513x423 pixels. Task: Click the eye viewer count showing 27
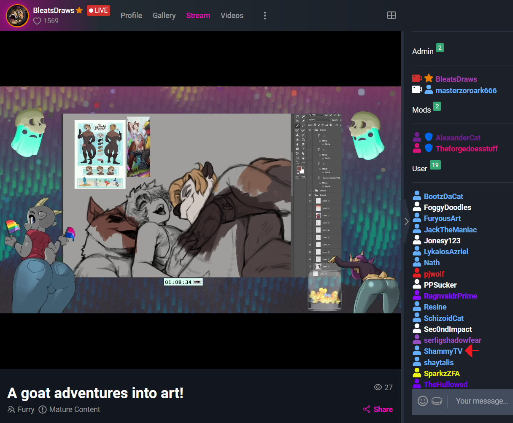pos(383,387)
